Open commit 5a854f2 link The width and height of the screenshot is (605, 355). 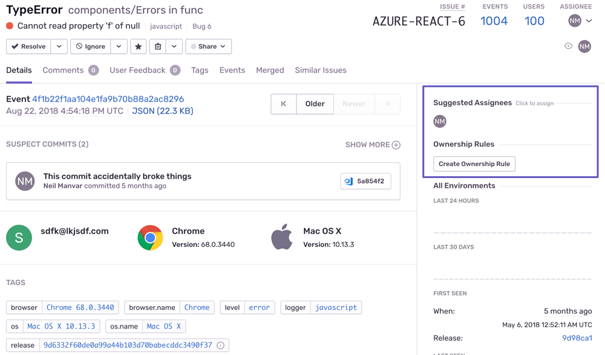click(x=365, y=181)
